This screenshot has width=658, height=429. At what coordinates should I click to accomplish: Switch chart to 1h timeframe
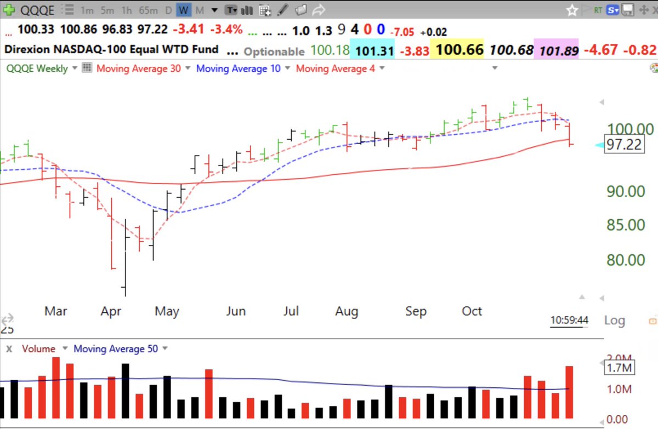pyautogui.click(x=126, y=10)
